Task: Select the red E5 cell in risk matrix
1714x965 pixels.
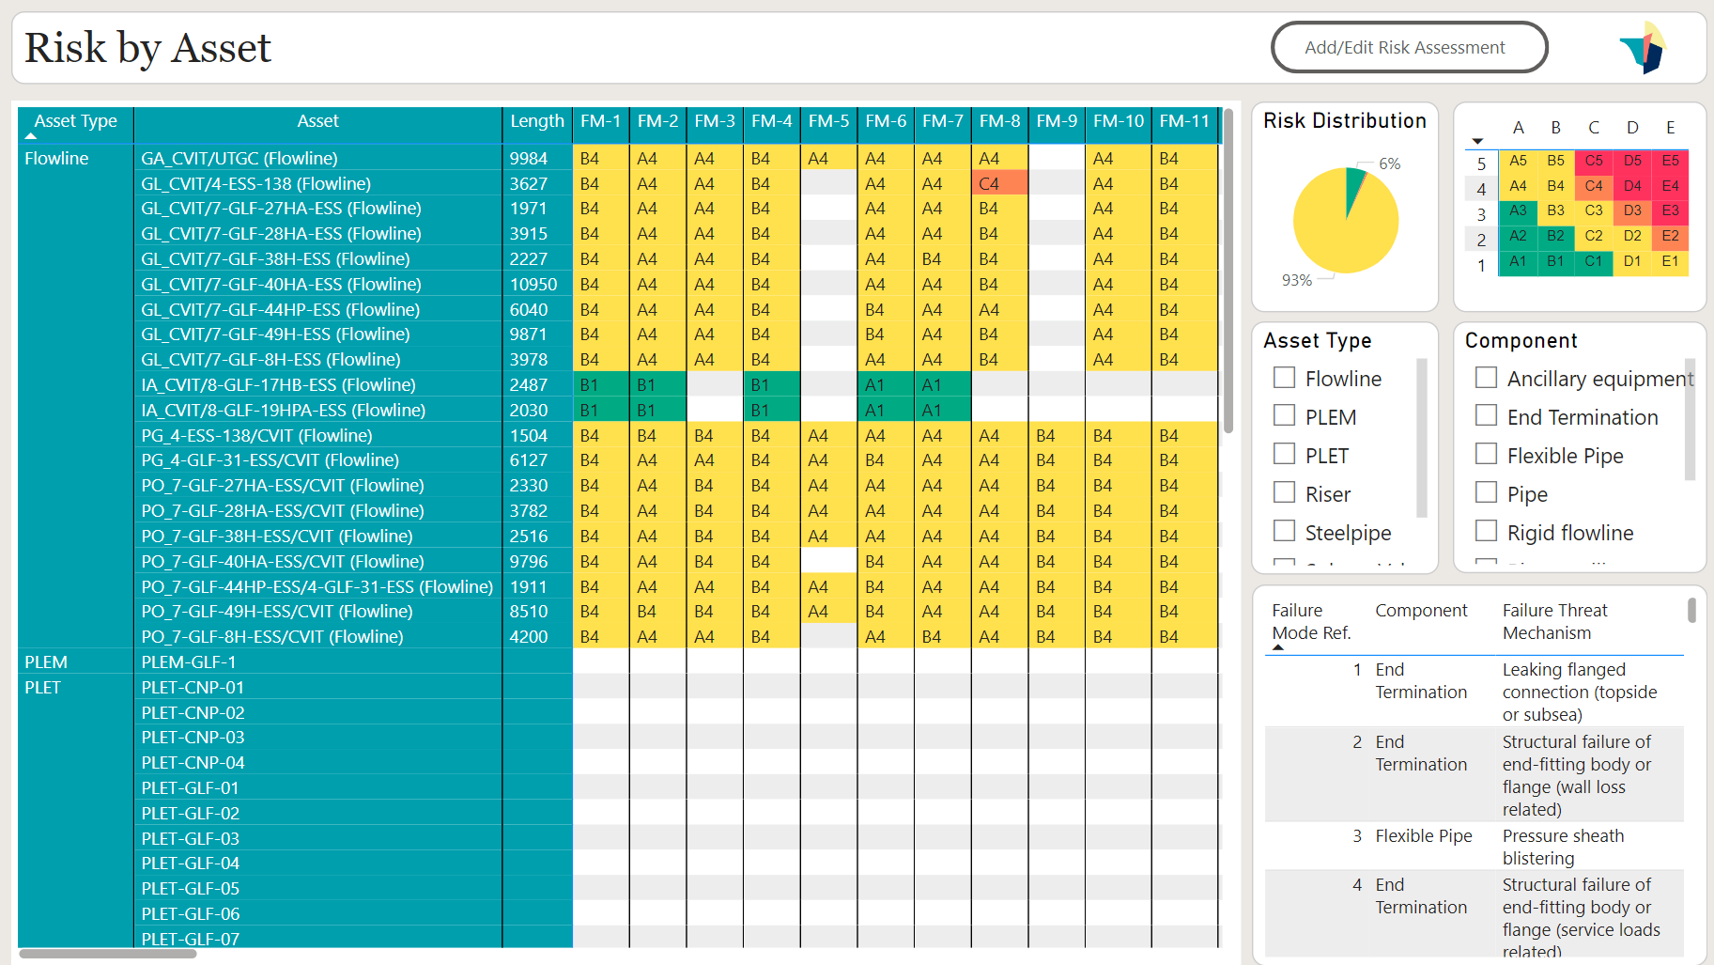Action: 1670,161
